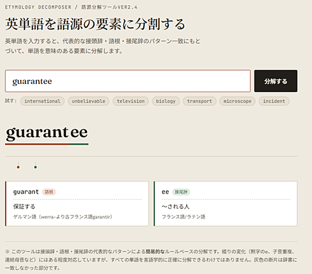Try the transport example chip
The image size is (312, 274).
199,101
